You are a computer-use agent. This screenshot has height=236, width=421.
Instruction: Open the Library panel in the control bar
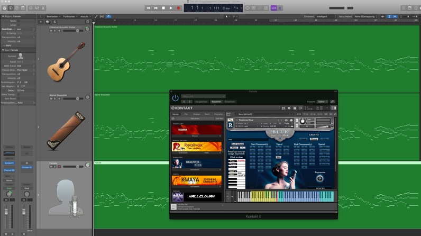5,8
